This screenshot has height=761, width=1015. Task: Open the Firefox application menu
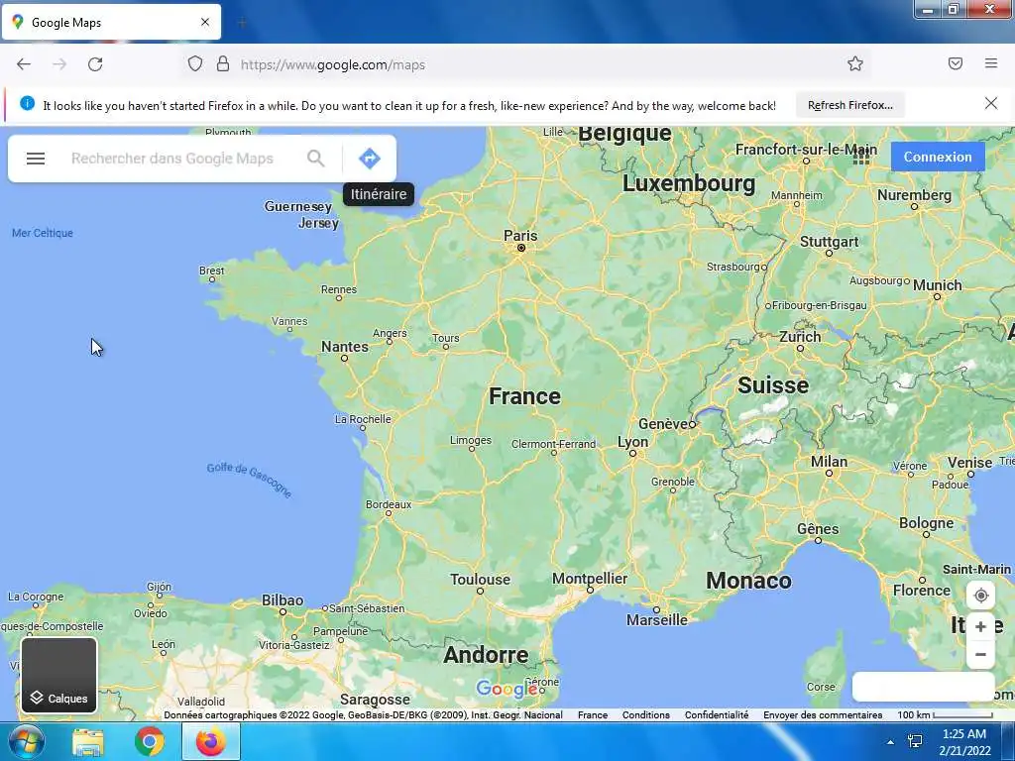[991, 63]
